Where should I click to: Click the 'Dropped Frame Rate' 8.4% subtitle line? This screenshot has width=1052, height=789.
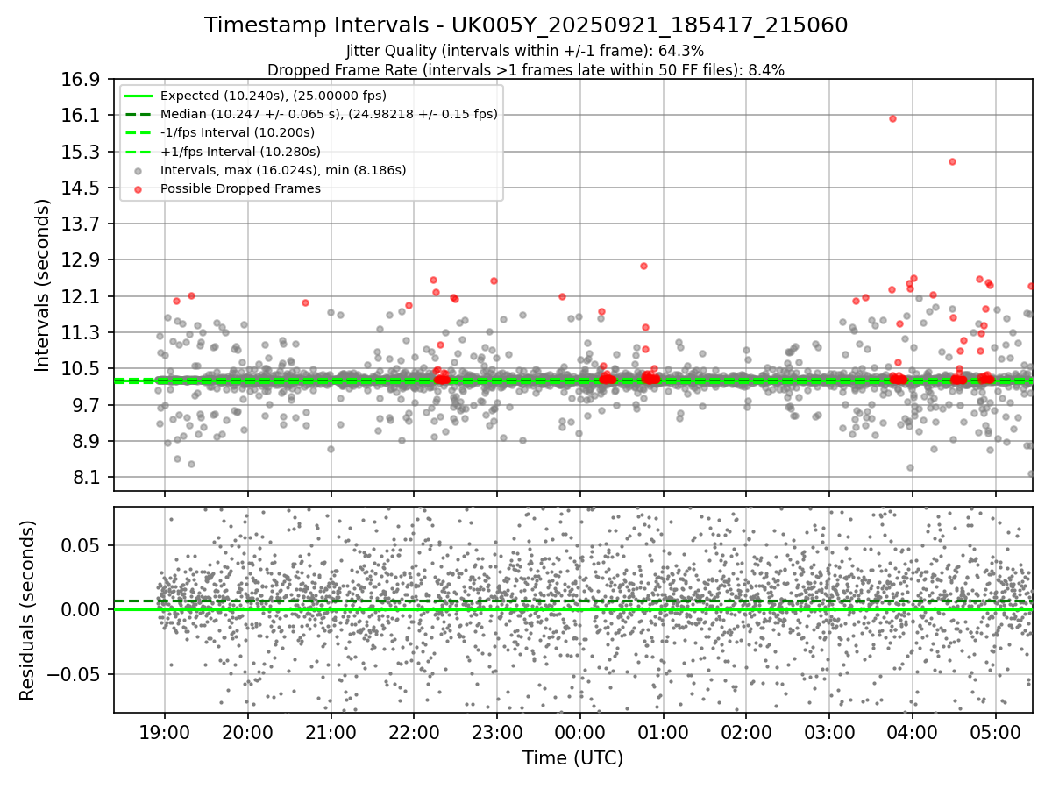point(526,69)
